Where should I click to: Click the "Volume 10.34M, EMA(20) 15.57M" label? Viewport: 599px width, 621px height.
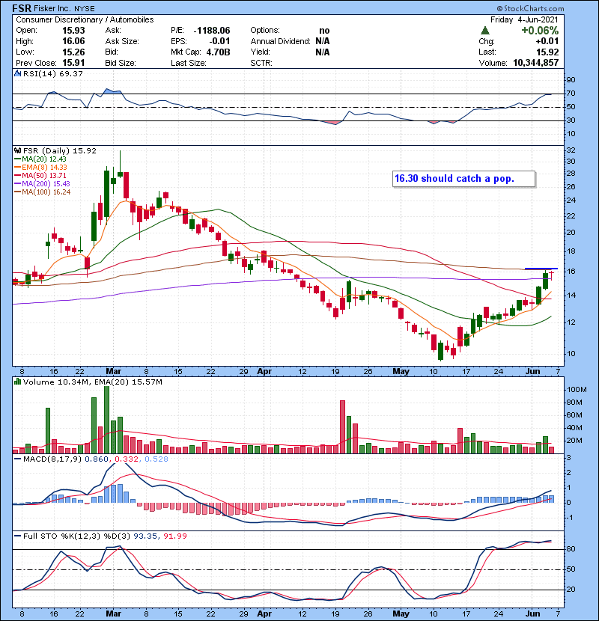click(93, 382)
